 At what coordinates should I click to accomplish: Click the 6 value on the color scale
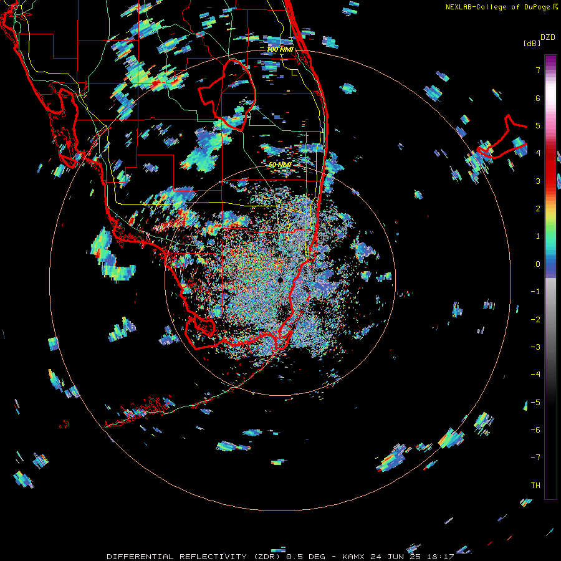coord(538,98)
